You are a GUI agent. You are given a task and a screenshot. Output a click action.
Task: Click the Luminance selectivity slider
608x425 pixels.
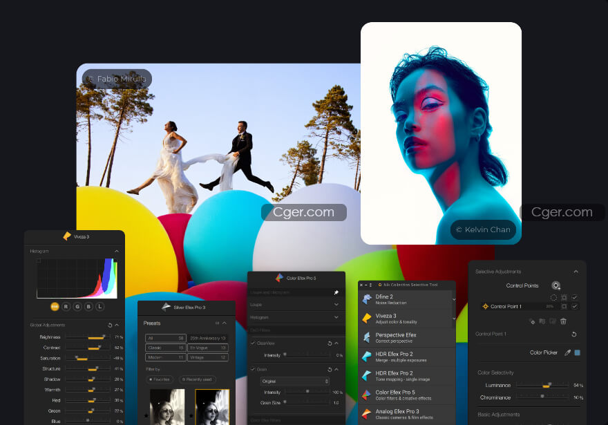click(542, 385)
